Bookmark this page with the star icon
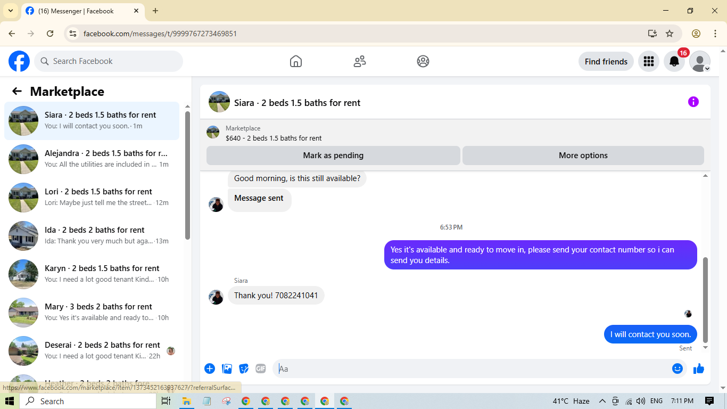Viewport: 727px width, 409px height. click(x=670, y=34)
